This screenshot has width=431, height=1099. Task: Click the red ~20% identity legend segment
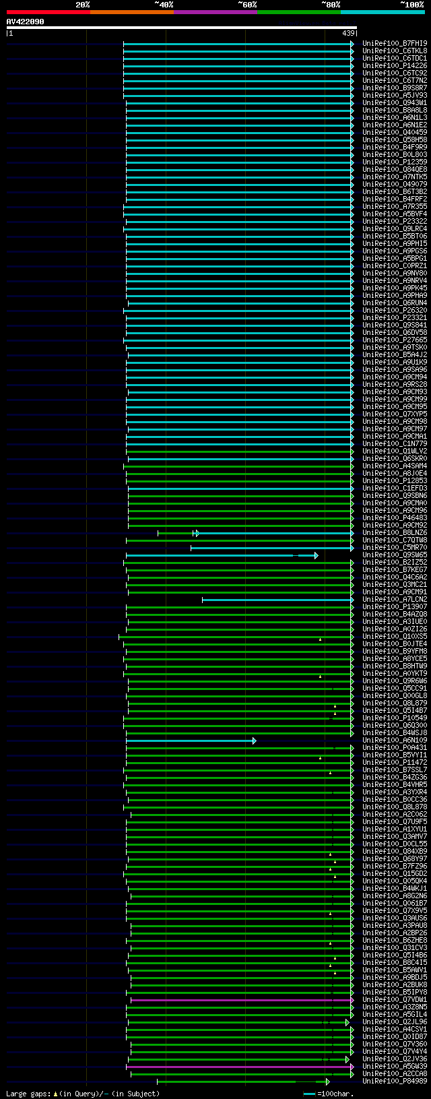point(48,12)
